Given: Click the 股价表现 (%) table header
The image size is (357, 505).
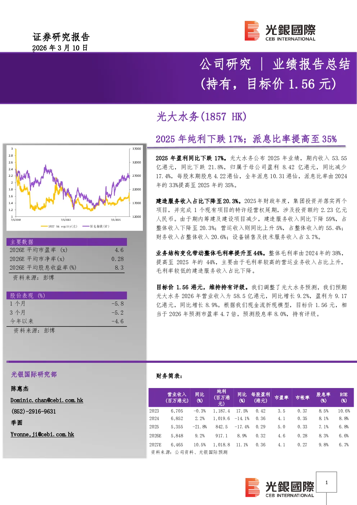Looking at the screenshot, I should (x=67, y=295).
